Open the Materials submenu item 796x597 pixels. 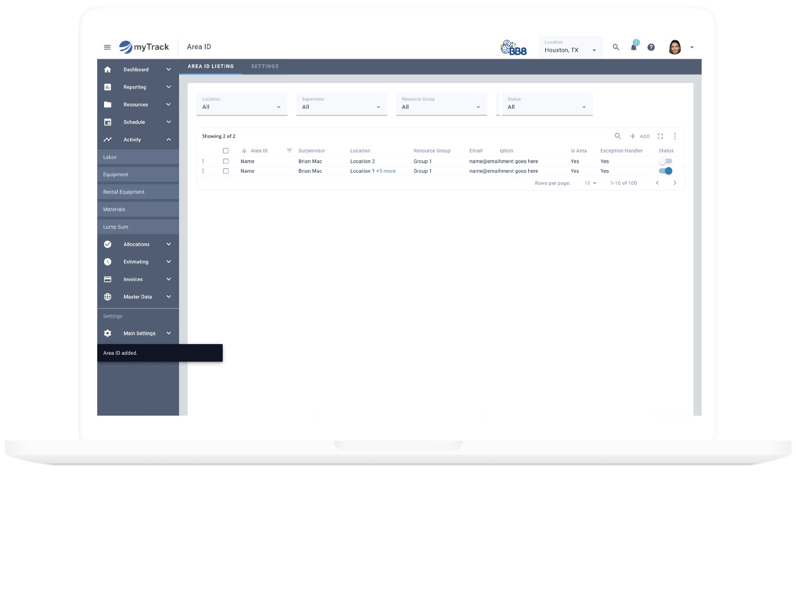tap(138, 209)
